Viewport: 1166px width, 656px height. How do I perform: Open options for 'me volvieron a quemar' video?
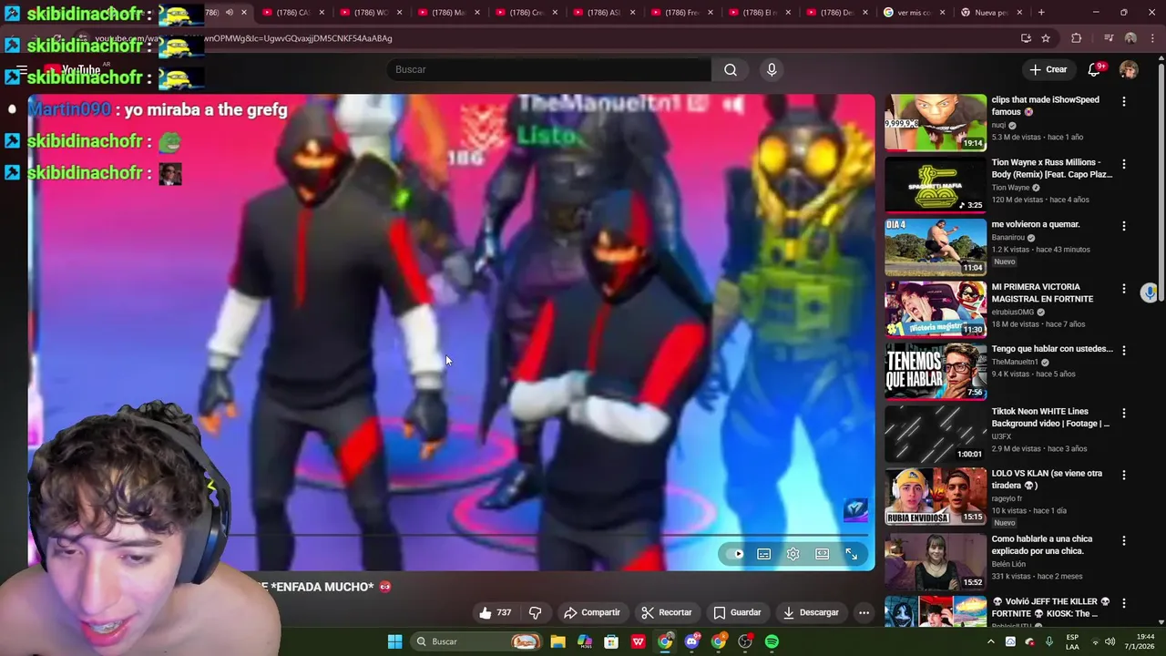pos(1124,226)
